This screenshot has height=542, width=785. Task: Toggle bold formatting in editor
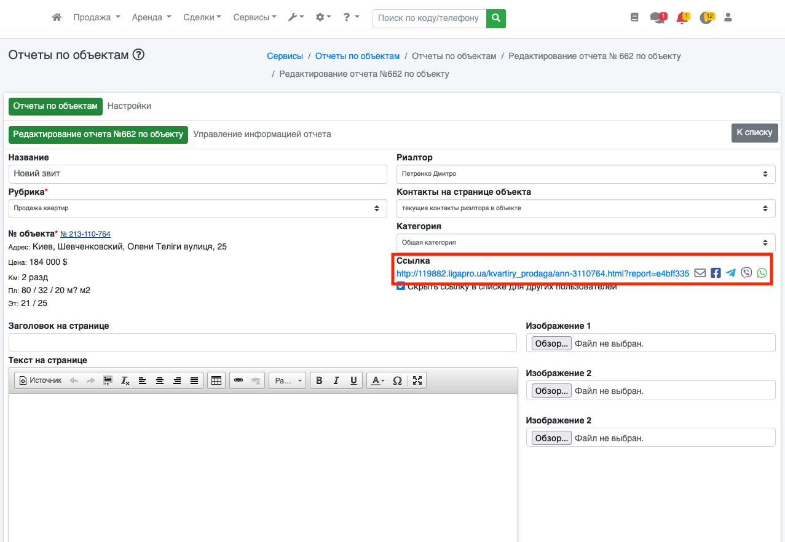[x=319, y=381]
